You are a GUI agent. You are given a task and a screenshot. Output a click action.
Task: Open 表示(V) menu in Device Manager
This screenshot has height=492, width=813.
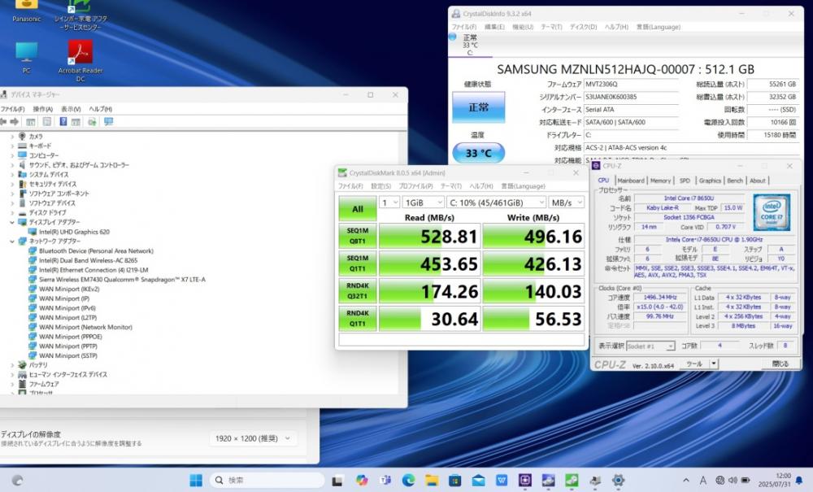coord(71,109)
